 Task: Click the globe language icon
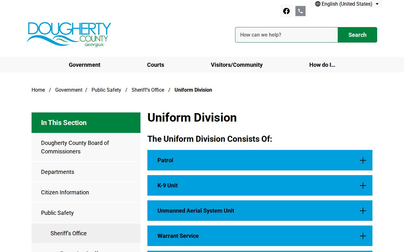pos(318,4)
